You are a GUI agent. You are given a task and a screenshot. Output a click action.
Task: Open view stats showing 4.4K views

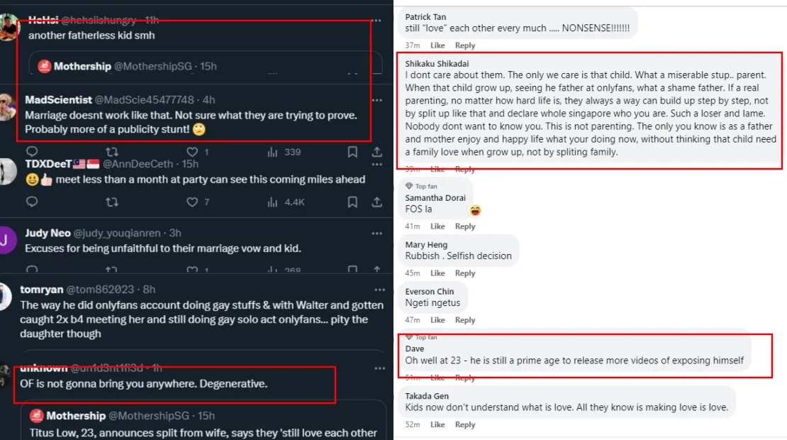[x=286, y=202]
